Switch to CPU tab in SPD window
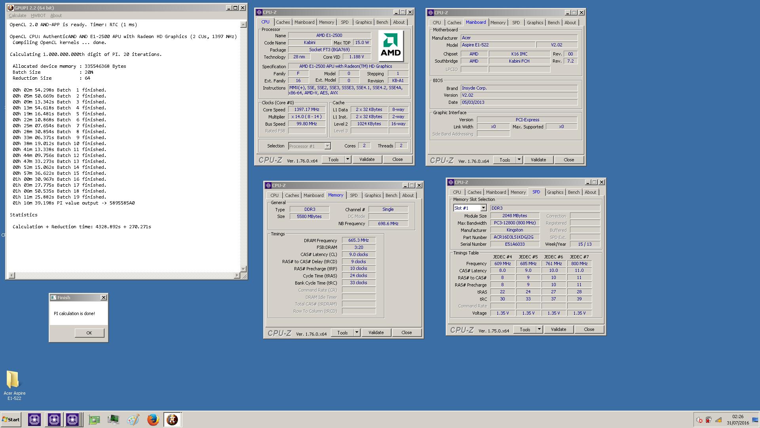 tap(457, 192)
